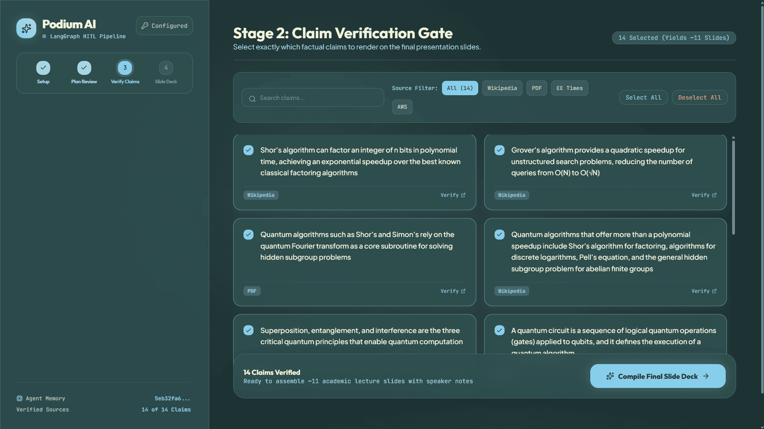This screenshot has height=429, width=764.
Task: Open Verify link on quantum Fourier transform claim
Action: point(453,291)
